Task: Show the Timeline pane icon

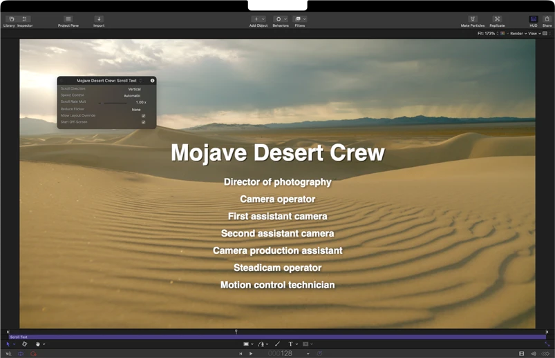Action: pos(521,353)
